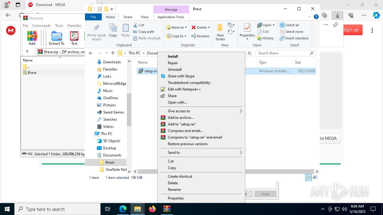Click the MEGA Sign up button
The width and height of the screenshot is (383, 215).
(351, 30)
